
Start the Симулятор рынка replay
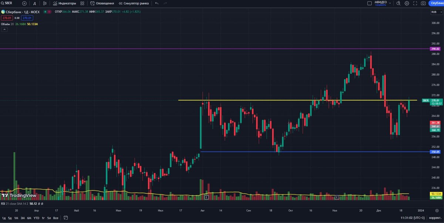coord(134,3)
